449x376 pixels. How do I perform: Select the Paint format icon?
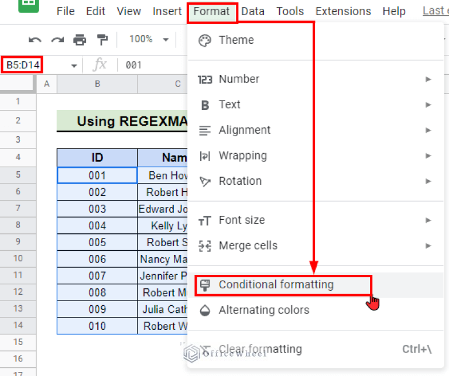(x=102, y=40)
